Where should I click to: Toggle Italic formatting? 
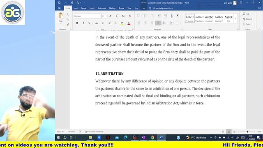tap(83, 23)
